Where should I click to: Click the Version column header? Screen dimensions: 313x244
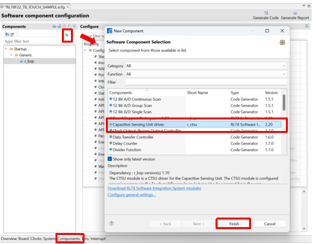coord(272,93)
